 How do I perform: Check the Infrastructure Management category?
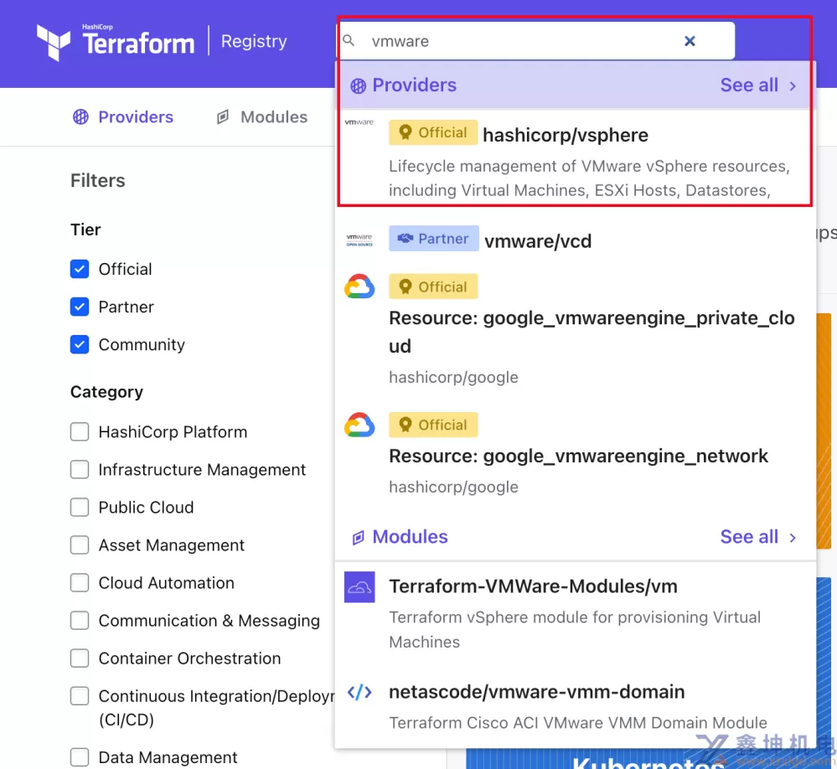tap(80, 470)
